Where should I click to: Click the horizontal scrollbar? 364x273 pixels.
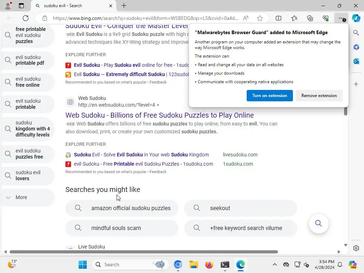coord(144,252)
